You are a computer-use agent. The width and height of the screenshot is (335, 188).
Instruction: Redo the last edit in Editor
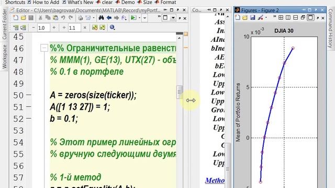(71, 18)
